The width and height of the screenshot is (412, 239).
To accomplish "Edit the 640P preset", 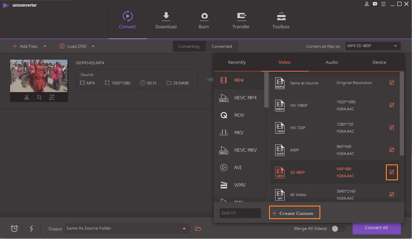I will [x=392, y=150].
